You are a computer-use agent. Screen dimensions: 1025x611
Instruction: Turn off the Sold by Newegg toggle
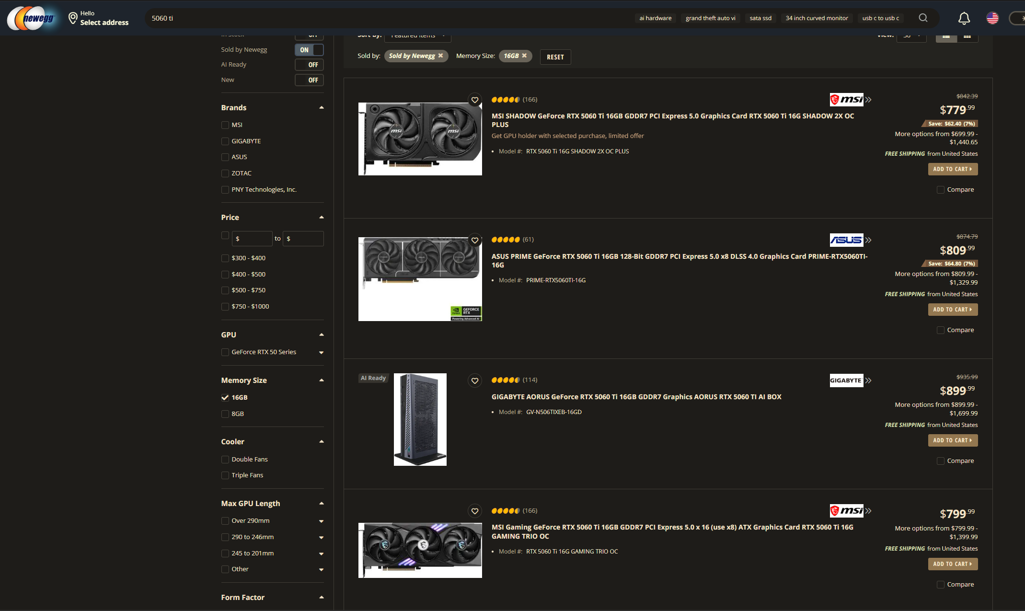[x=309, y=50]
